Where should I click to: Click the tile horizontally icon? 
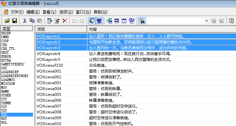point(117,21)
